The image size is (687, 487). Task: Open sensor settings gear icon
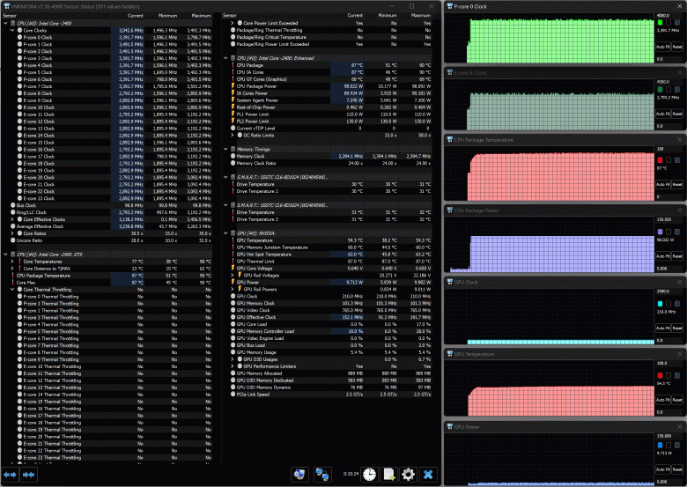pyautogui.click(x=409, y=475)
